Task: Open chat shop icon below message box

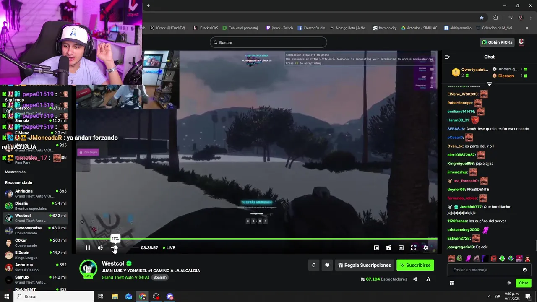Action: click(452, 283)
